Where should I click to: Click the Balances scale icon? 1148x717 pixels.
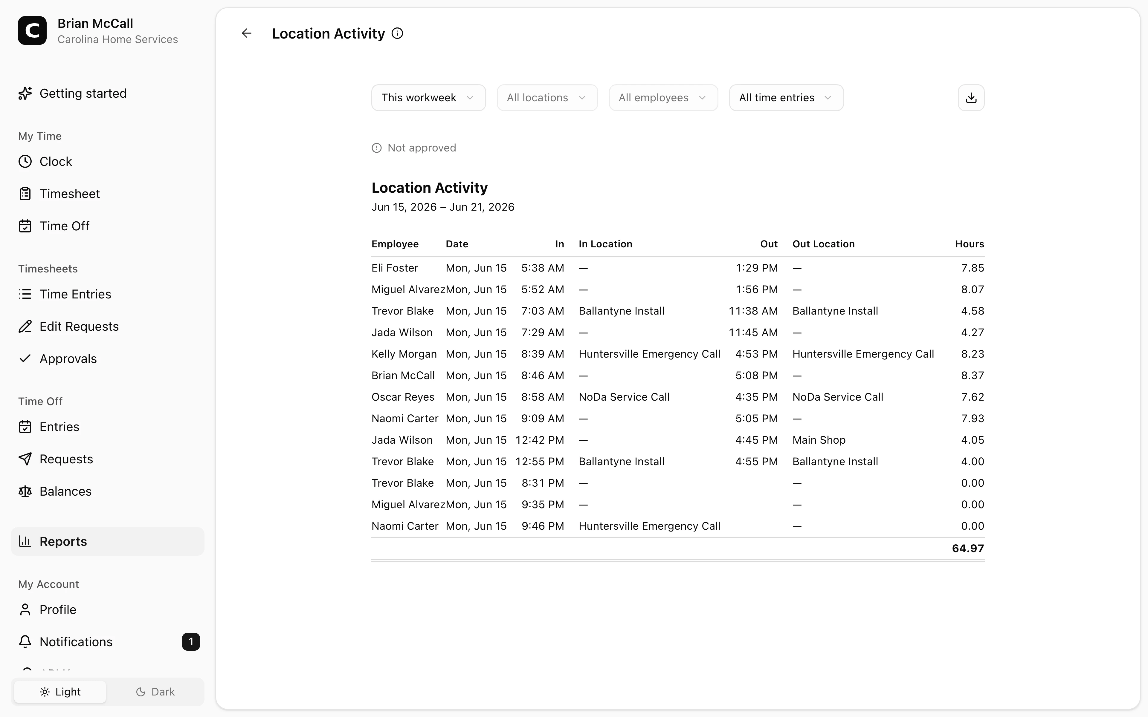(25, 492)
